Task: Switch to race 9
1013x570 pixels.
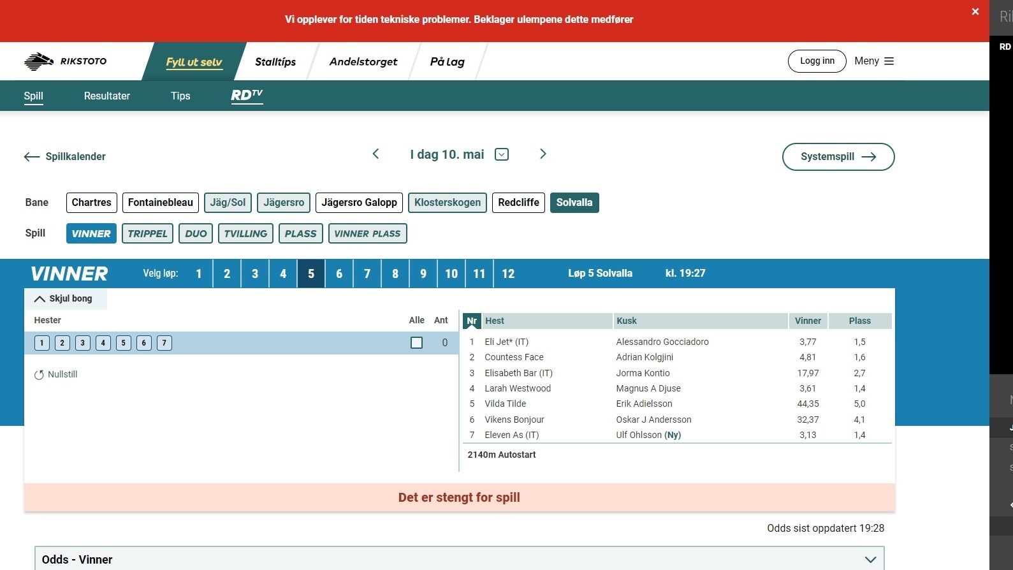Action: click(x=423, y=274)
